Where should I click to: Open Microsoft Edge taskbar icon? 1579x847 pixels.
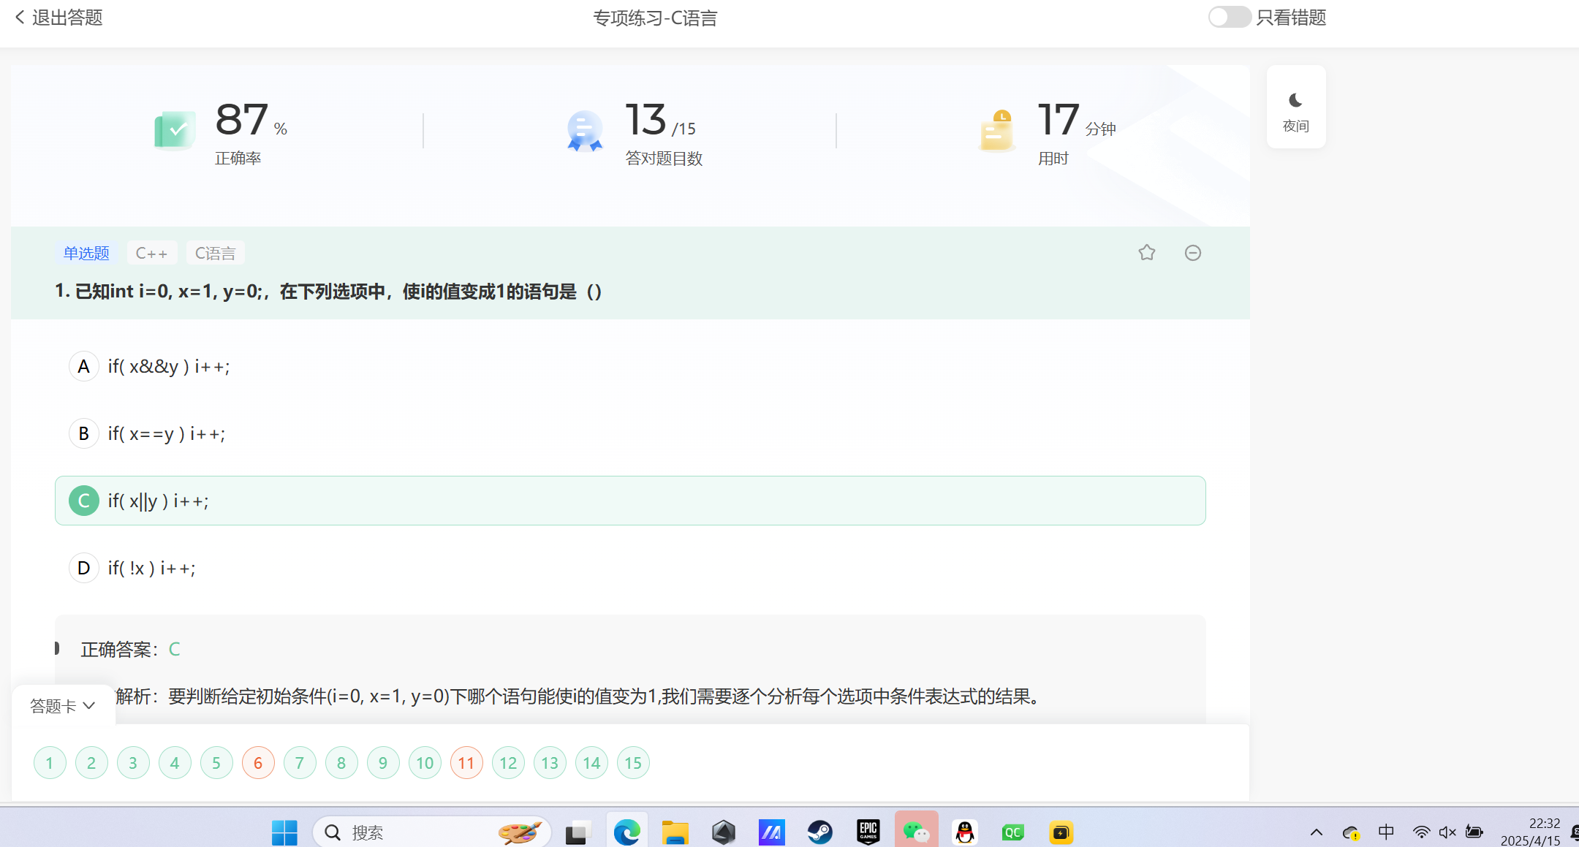coord(626,832)
